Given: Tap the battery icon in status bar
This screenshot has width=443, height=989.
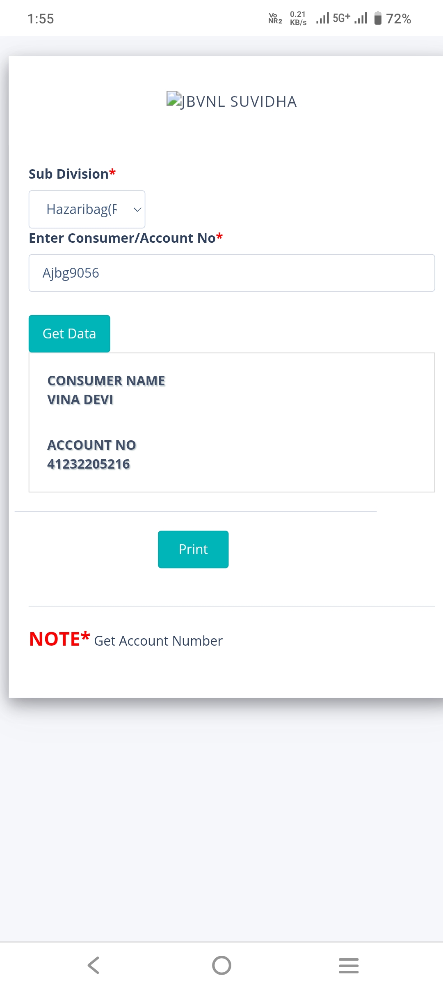Looking at the screenshot, I should pyautogui.click(x=378, y=18).
